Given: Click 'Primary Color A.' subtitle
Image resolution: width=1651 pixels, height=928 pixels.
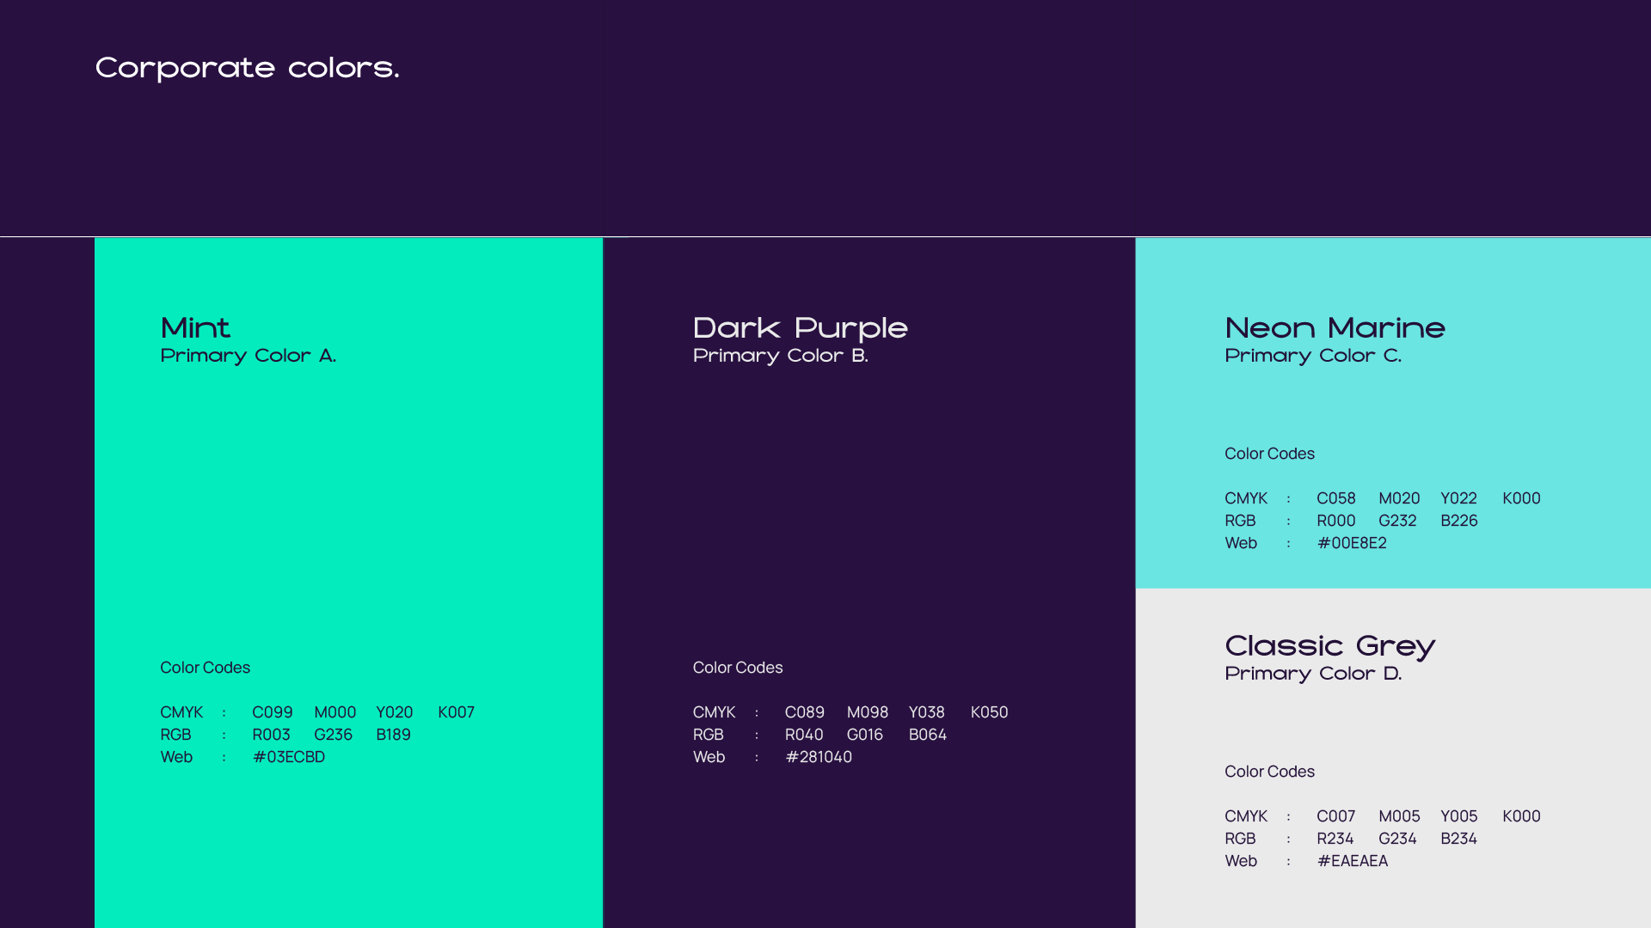Looking at the screenshot, I should [248, 356].
